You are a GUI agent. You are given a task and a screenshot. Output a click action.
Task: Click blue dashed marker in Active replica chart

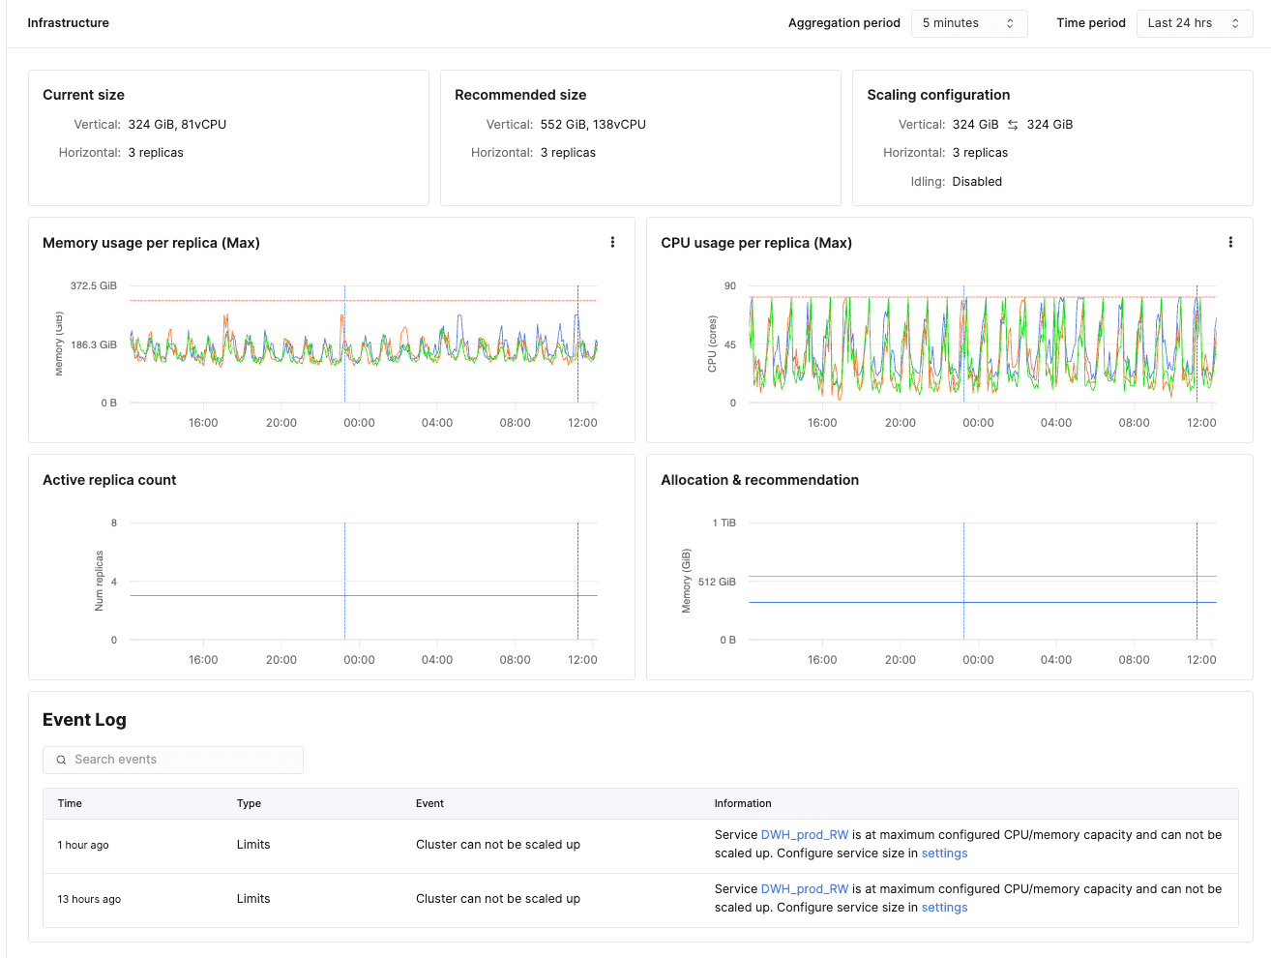(x=344, y=561)
